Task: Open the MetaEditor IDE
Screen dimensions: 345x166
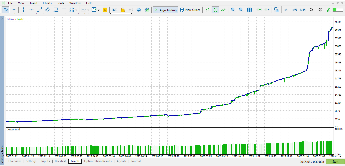Action: [x=114, y=10]
